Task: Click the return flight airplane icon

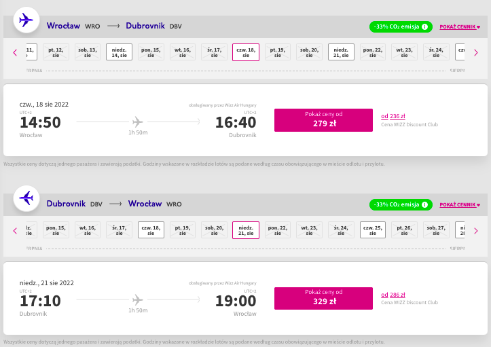Action: 26,198
